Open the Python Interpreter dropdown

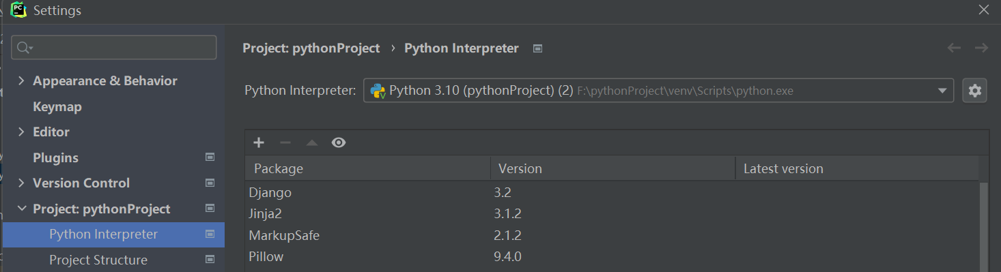point(658,90)
